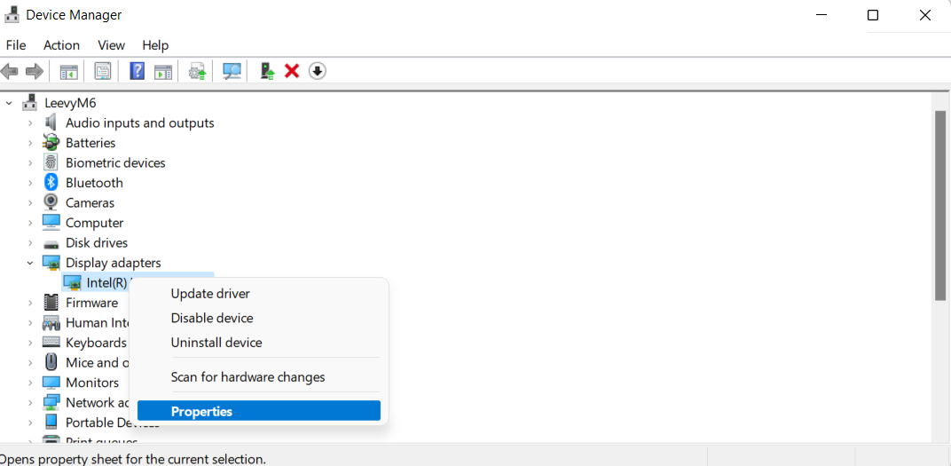This screenshot has height=466, width=951.
Task: Expand the Audio inputs and outputs node
Action: coord(30,123)
